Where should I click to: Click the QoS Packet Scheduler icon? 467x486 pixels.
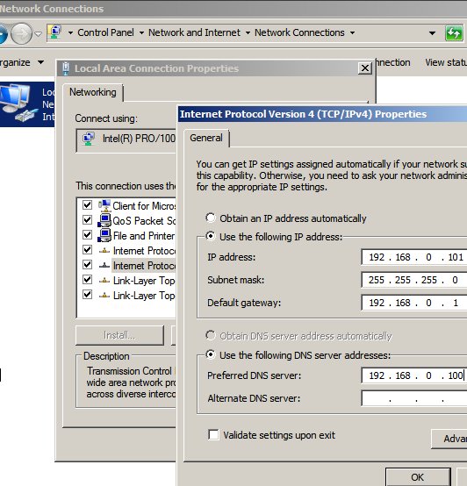pos(104,220)
